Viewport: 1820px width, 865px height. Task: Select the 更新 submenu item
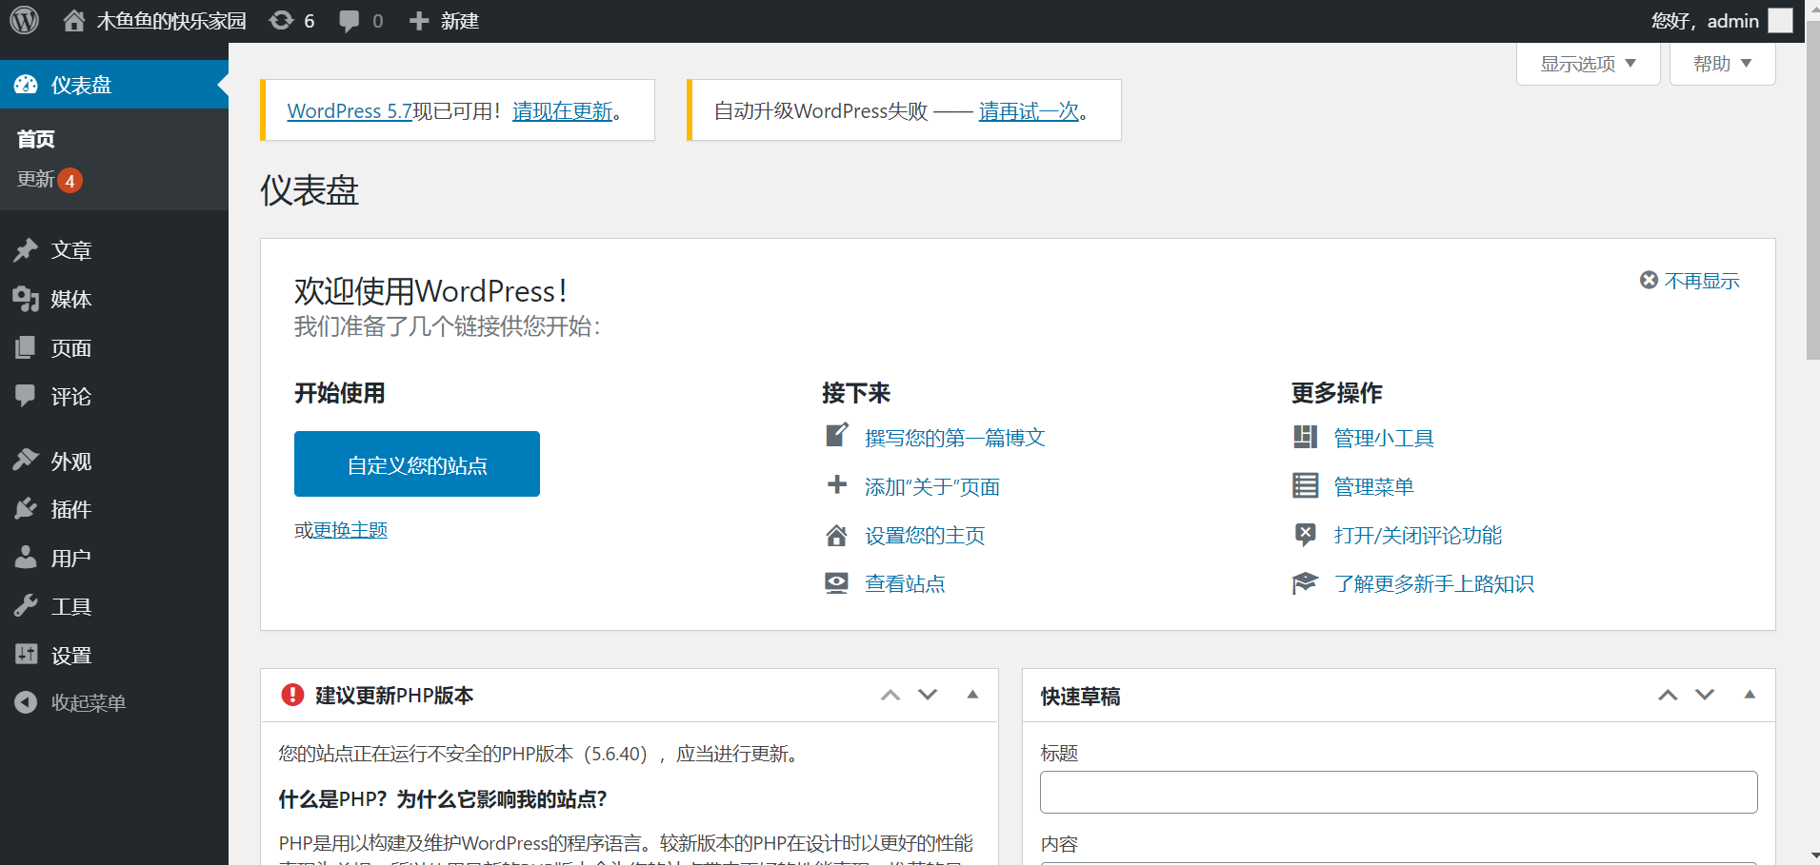[x=35, y=179]
